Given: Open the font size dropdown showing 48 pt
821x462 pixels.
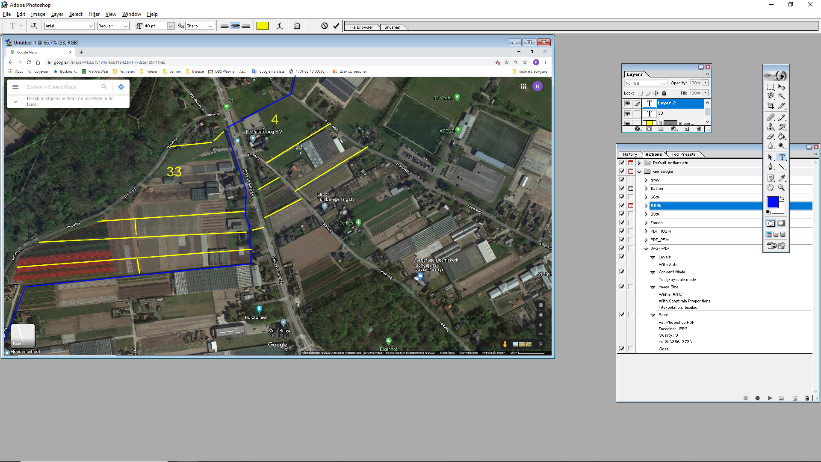Looking at the screenshot, I should point(171,26).
